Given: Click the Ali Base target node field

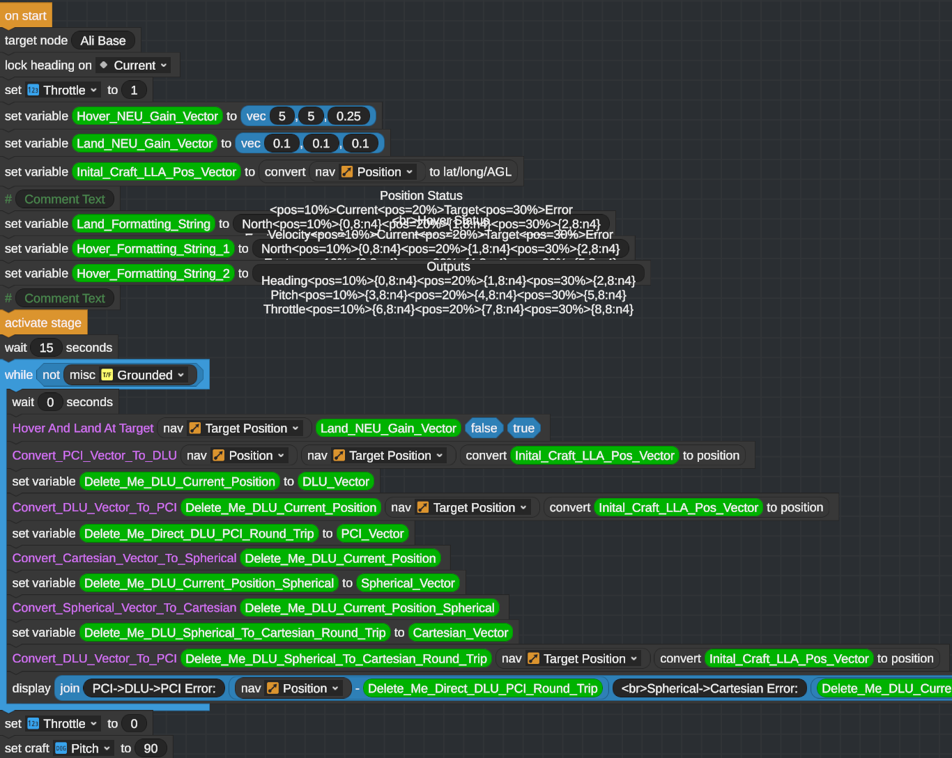Looking at the screenshot, I should pos(103,41).
